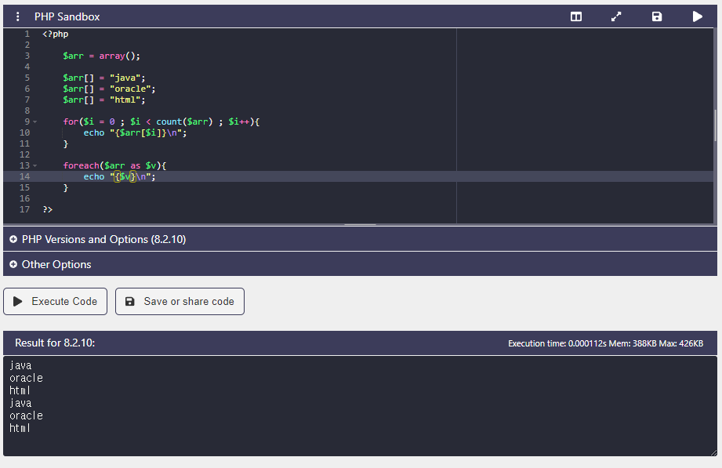722x468 pixels.
Task: Click line number 17 in the gutter
Action: 24,209
